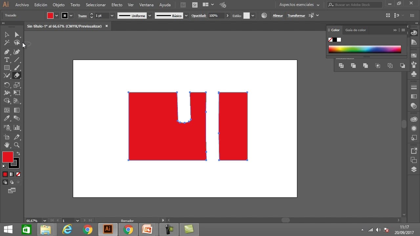The height and width of the screenshot is (236, 420).
Task: Choose the Lasso tool
Action: [17, 43]
